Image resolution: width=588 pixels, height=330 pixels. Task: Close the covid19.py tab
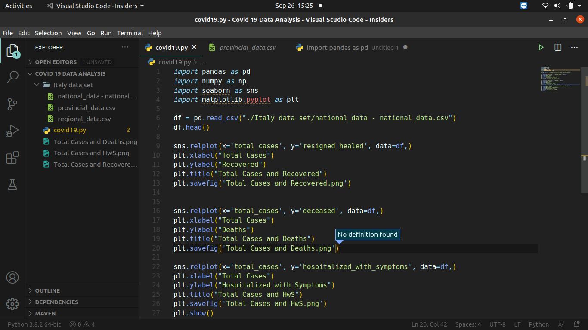(x=194, y=47)
